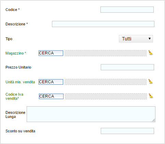Open the Tipo dropdown showing Tutti
The image size is (165, 144).
click(136, 39)
